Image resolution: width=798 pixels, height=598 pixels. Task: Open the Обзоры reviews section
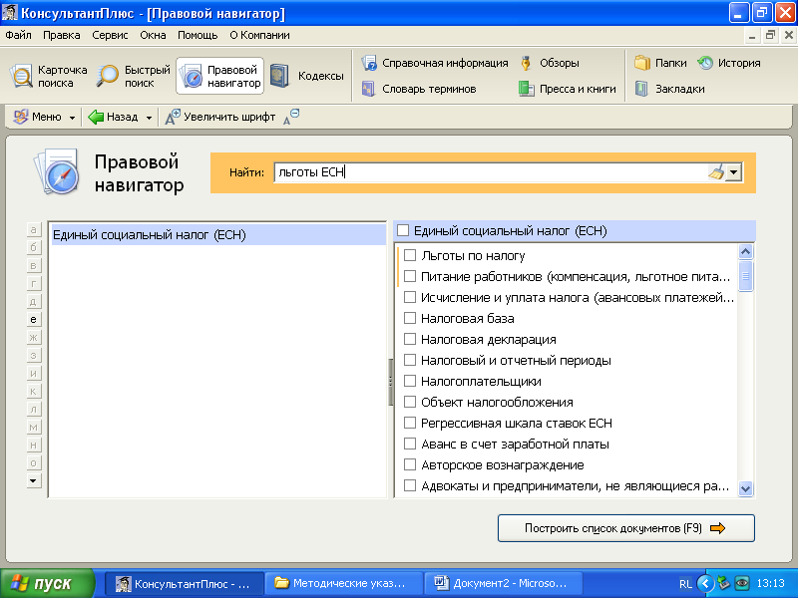coord(550,63)
